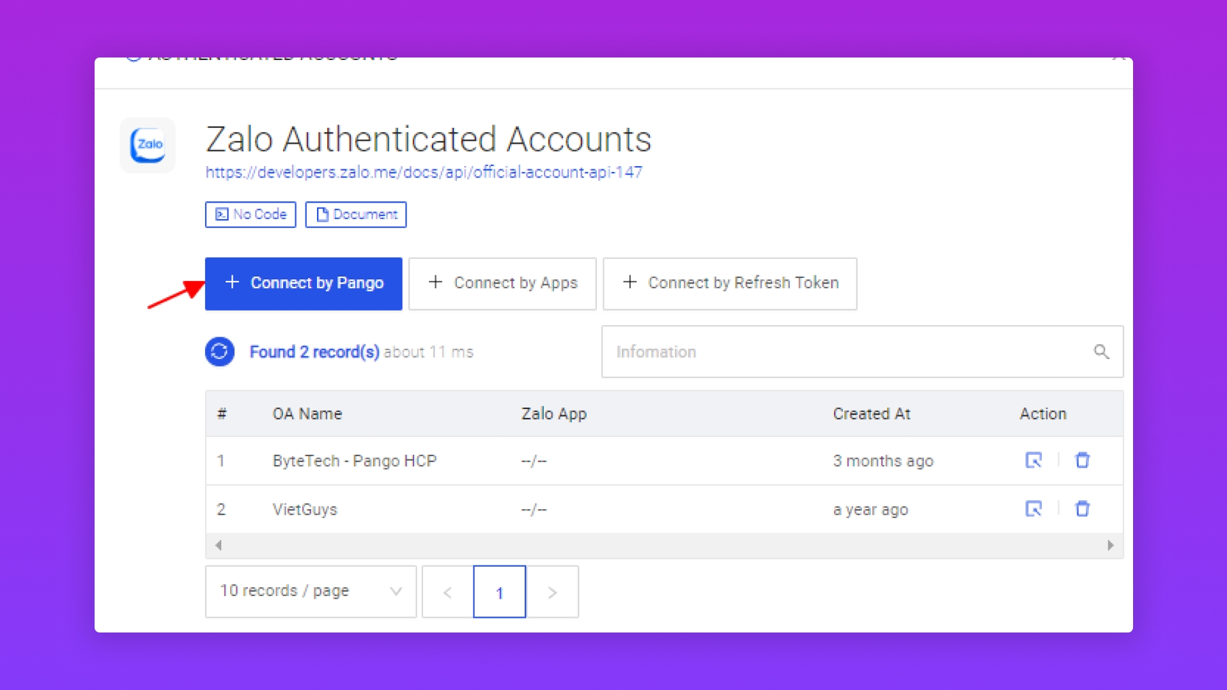1227x690 pixels.
Task: Click the search magnifier icon
Action: [1101, 351]
